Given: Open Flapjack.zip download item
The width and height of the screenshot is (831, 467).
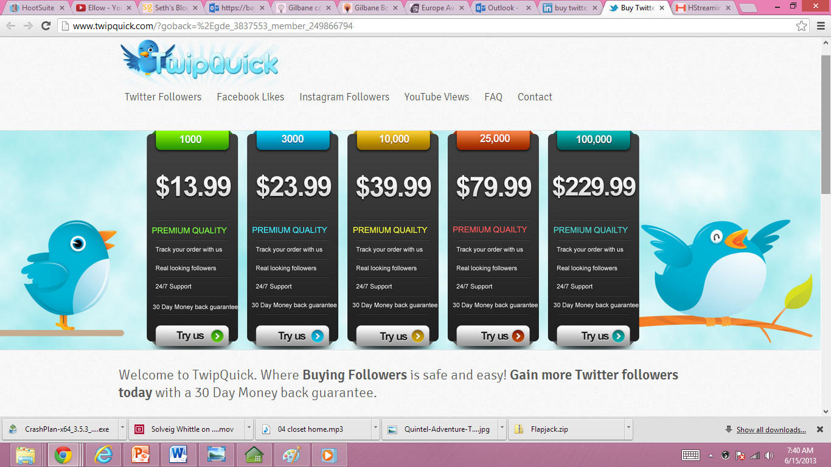Looking at the screenshot, I should tap(566, 429).
